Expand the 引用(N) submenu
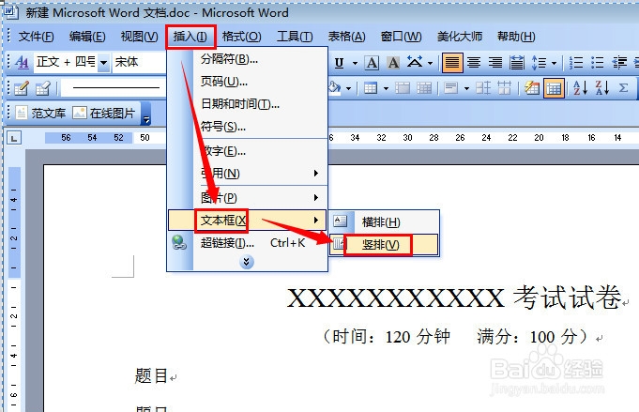The height and width of the screenshot is (412, 639). click(x=248, y=174)
